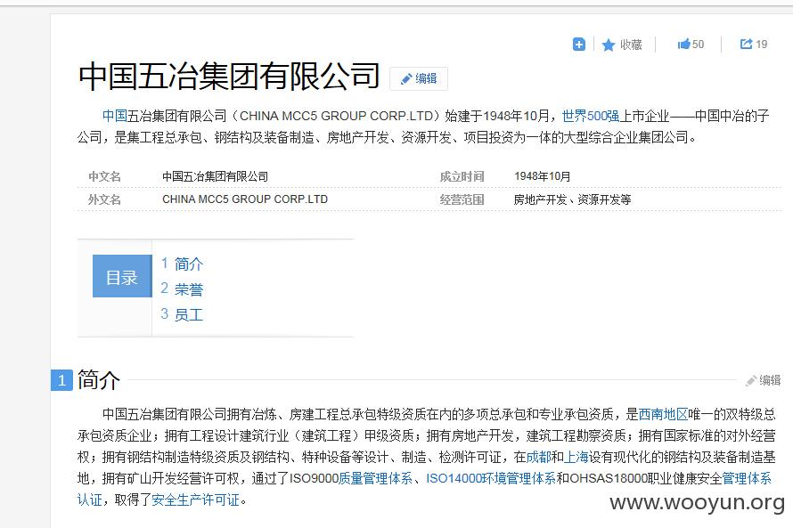Click the 目录 blue box
Screen dimensions: 793x528
coord(122,276)
